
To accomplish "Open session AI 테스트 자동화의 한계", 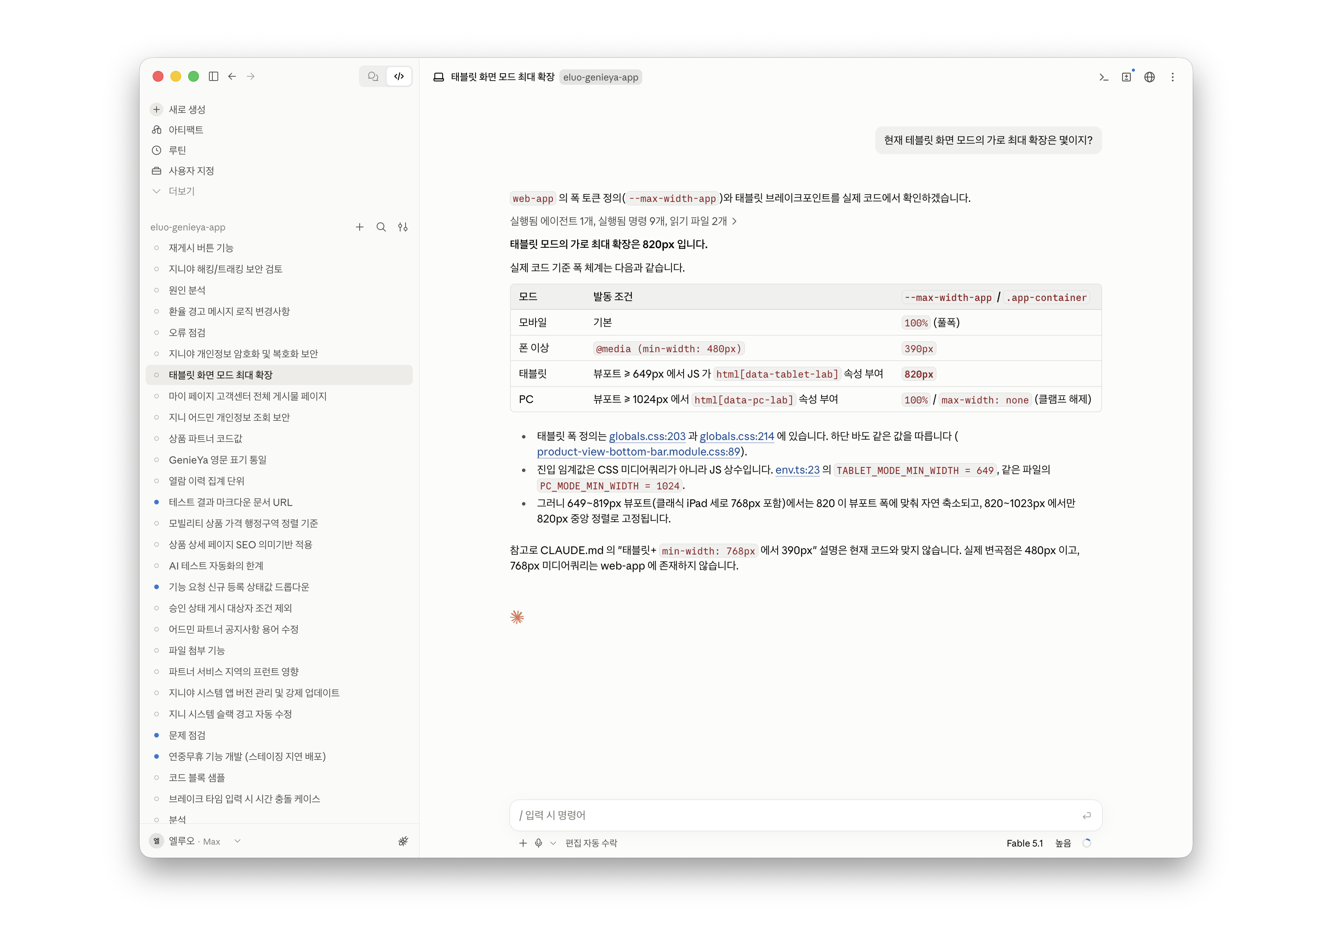I will click(x=279, y=566).
